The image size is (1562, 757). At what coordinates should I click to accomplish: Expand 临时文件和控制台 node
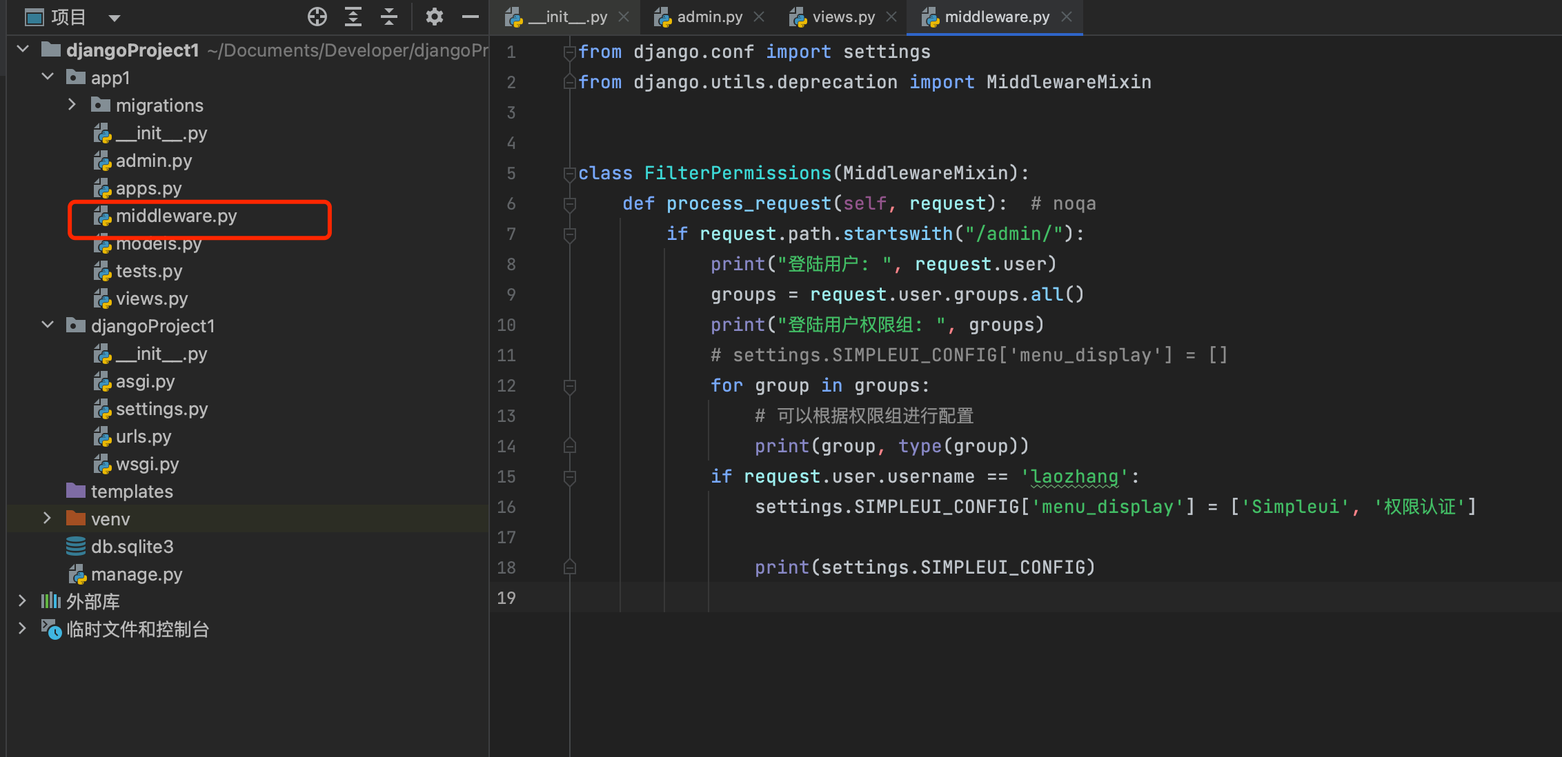[23, 628]
